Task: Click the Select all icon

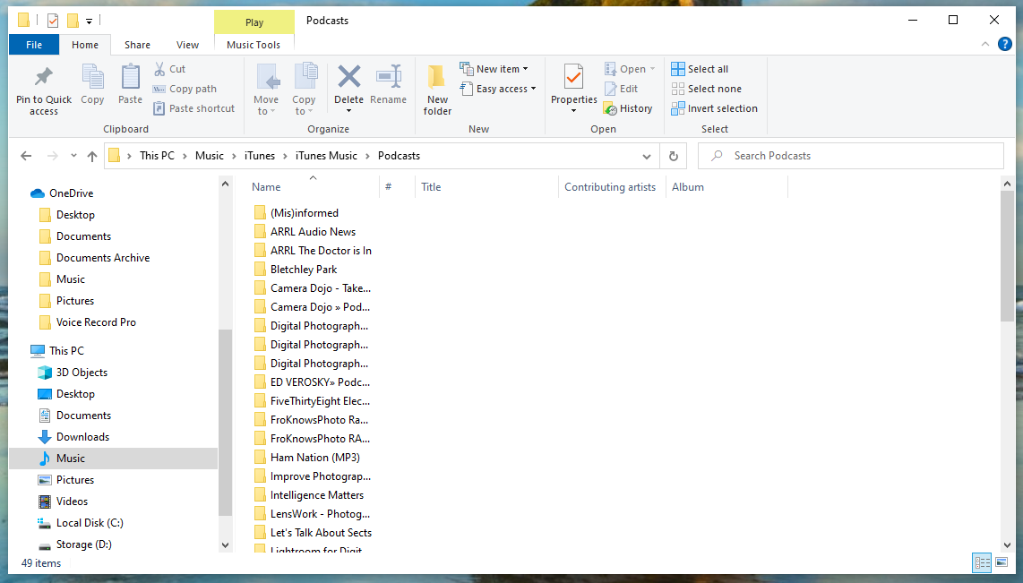Action: tap(678, 69)
